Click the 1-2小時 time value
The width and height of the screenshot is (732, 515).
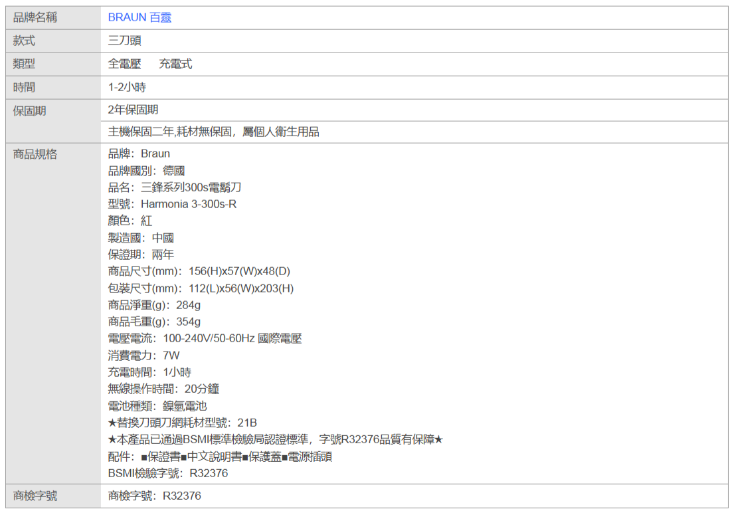(x=127, y=87)
